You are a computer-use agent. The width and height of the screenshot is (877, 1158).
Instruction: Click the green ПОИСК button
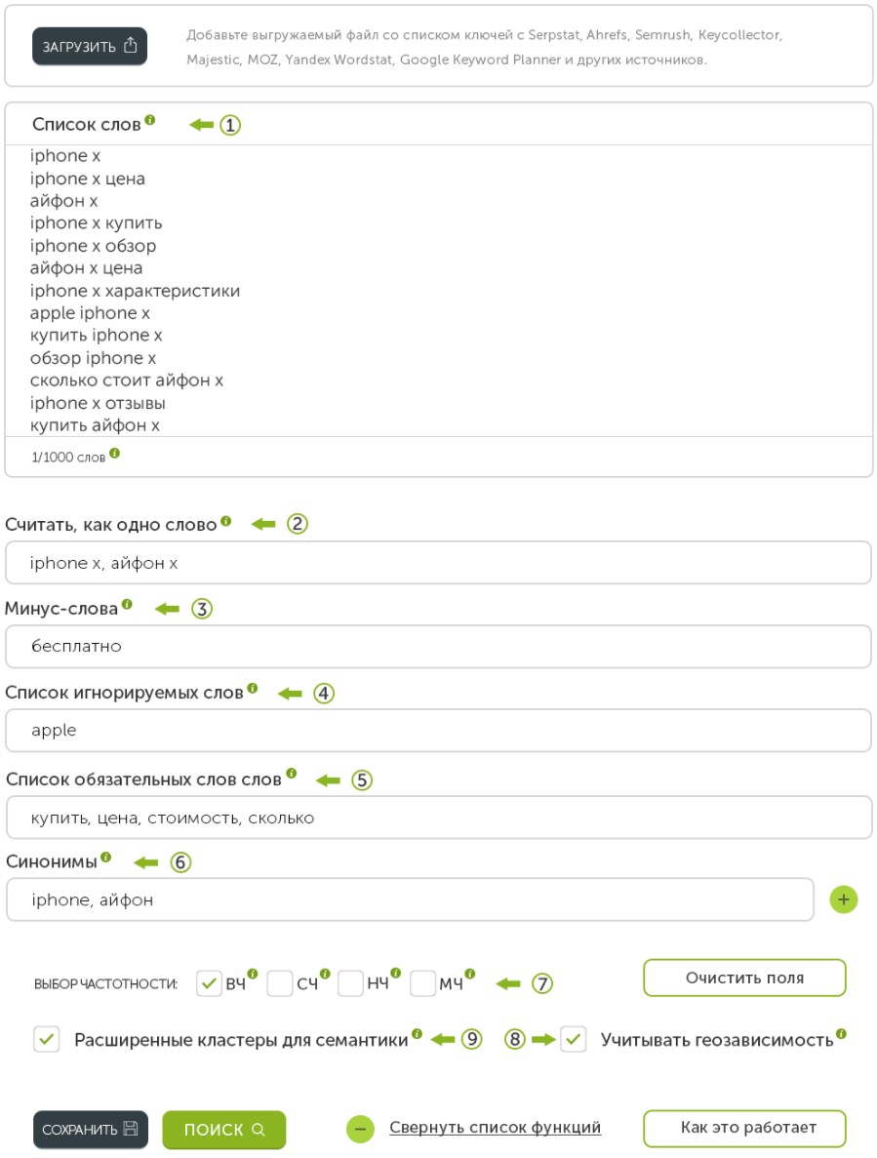[x=223, y=1129]
